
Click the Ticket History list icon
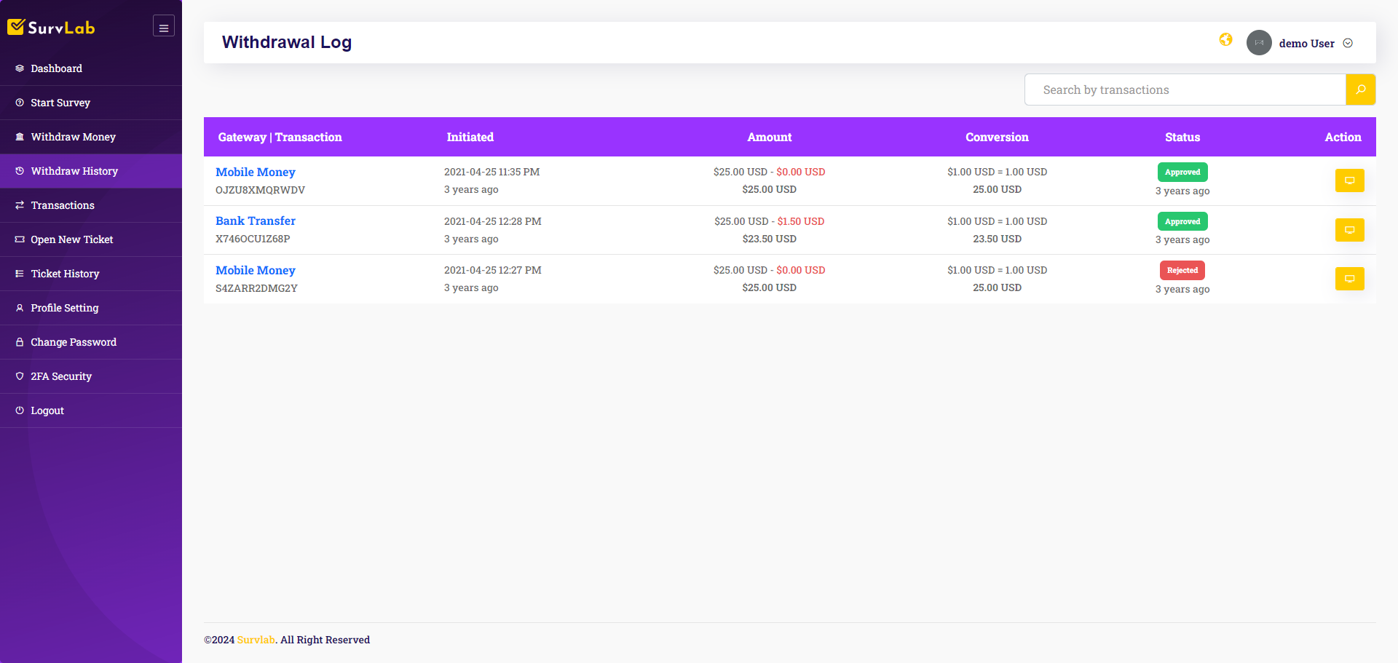pos(20,274)
